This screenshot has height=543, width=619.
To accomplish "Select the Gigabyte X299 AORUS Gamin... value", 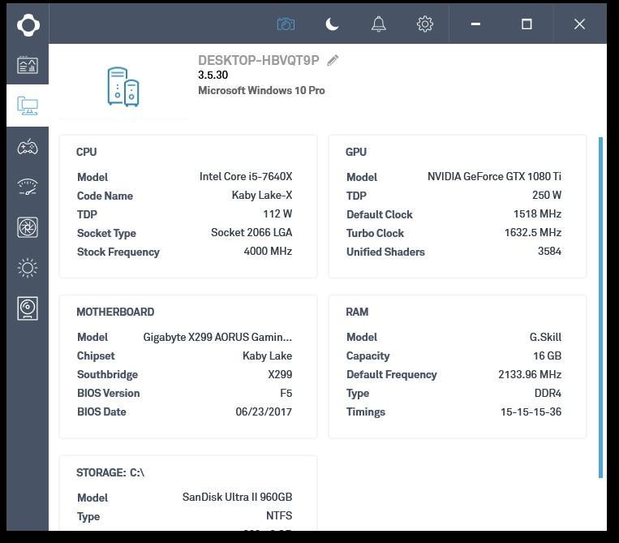I will pos(217,338).
